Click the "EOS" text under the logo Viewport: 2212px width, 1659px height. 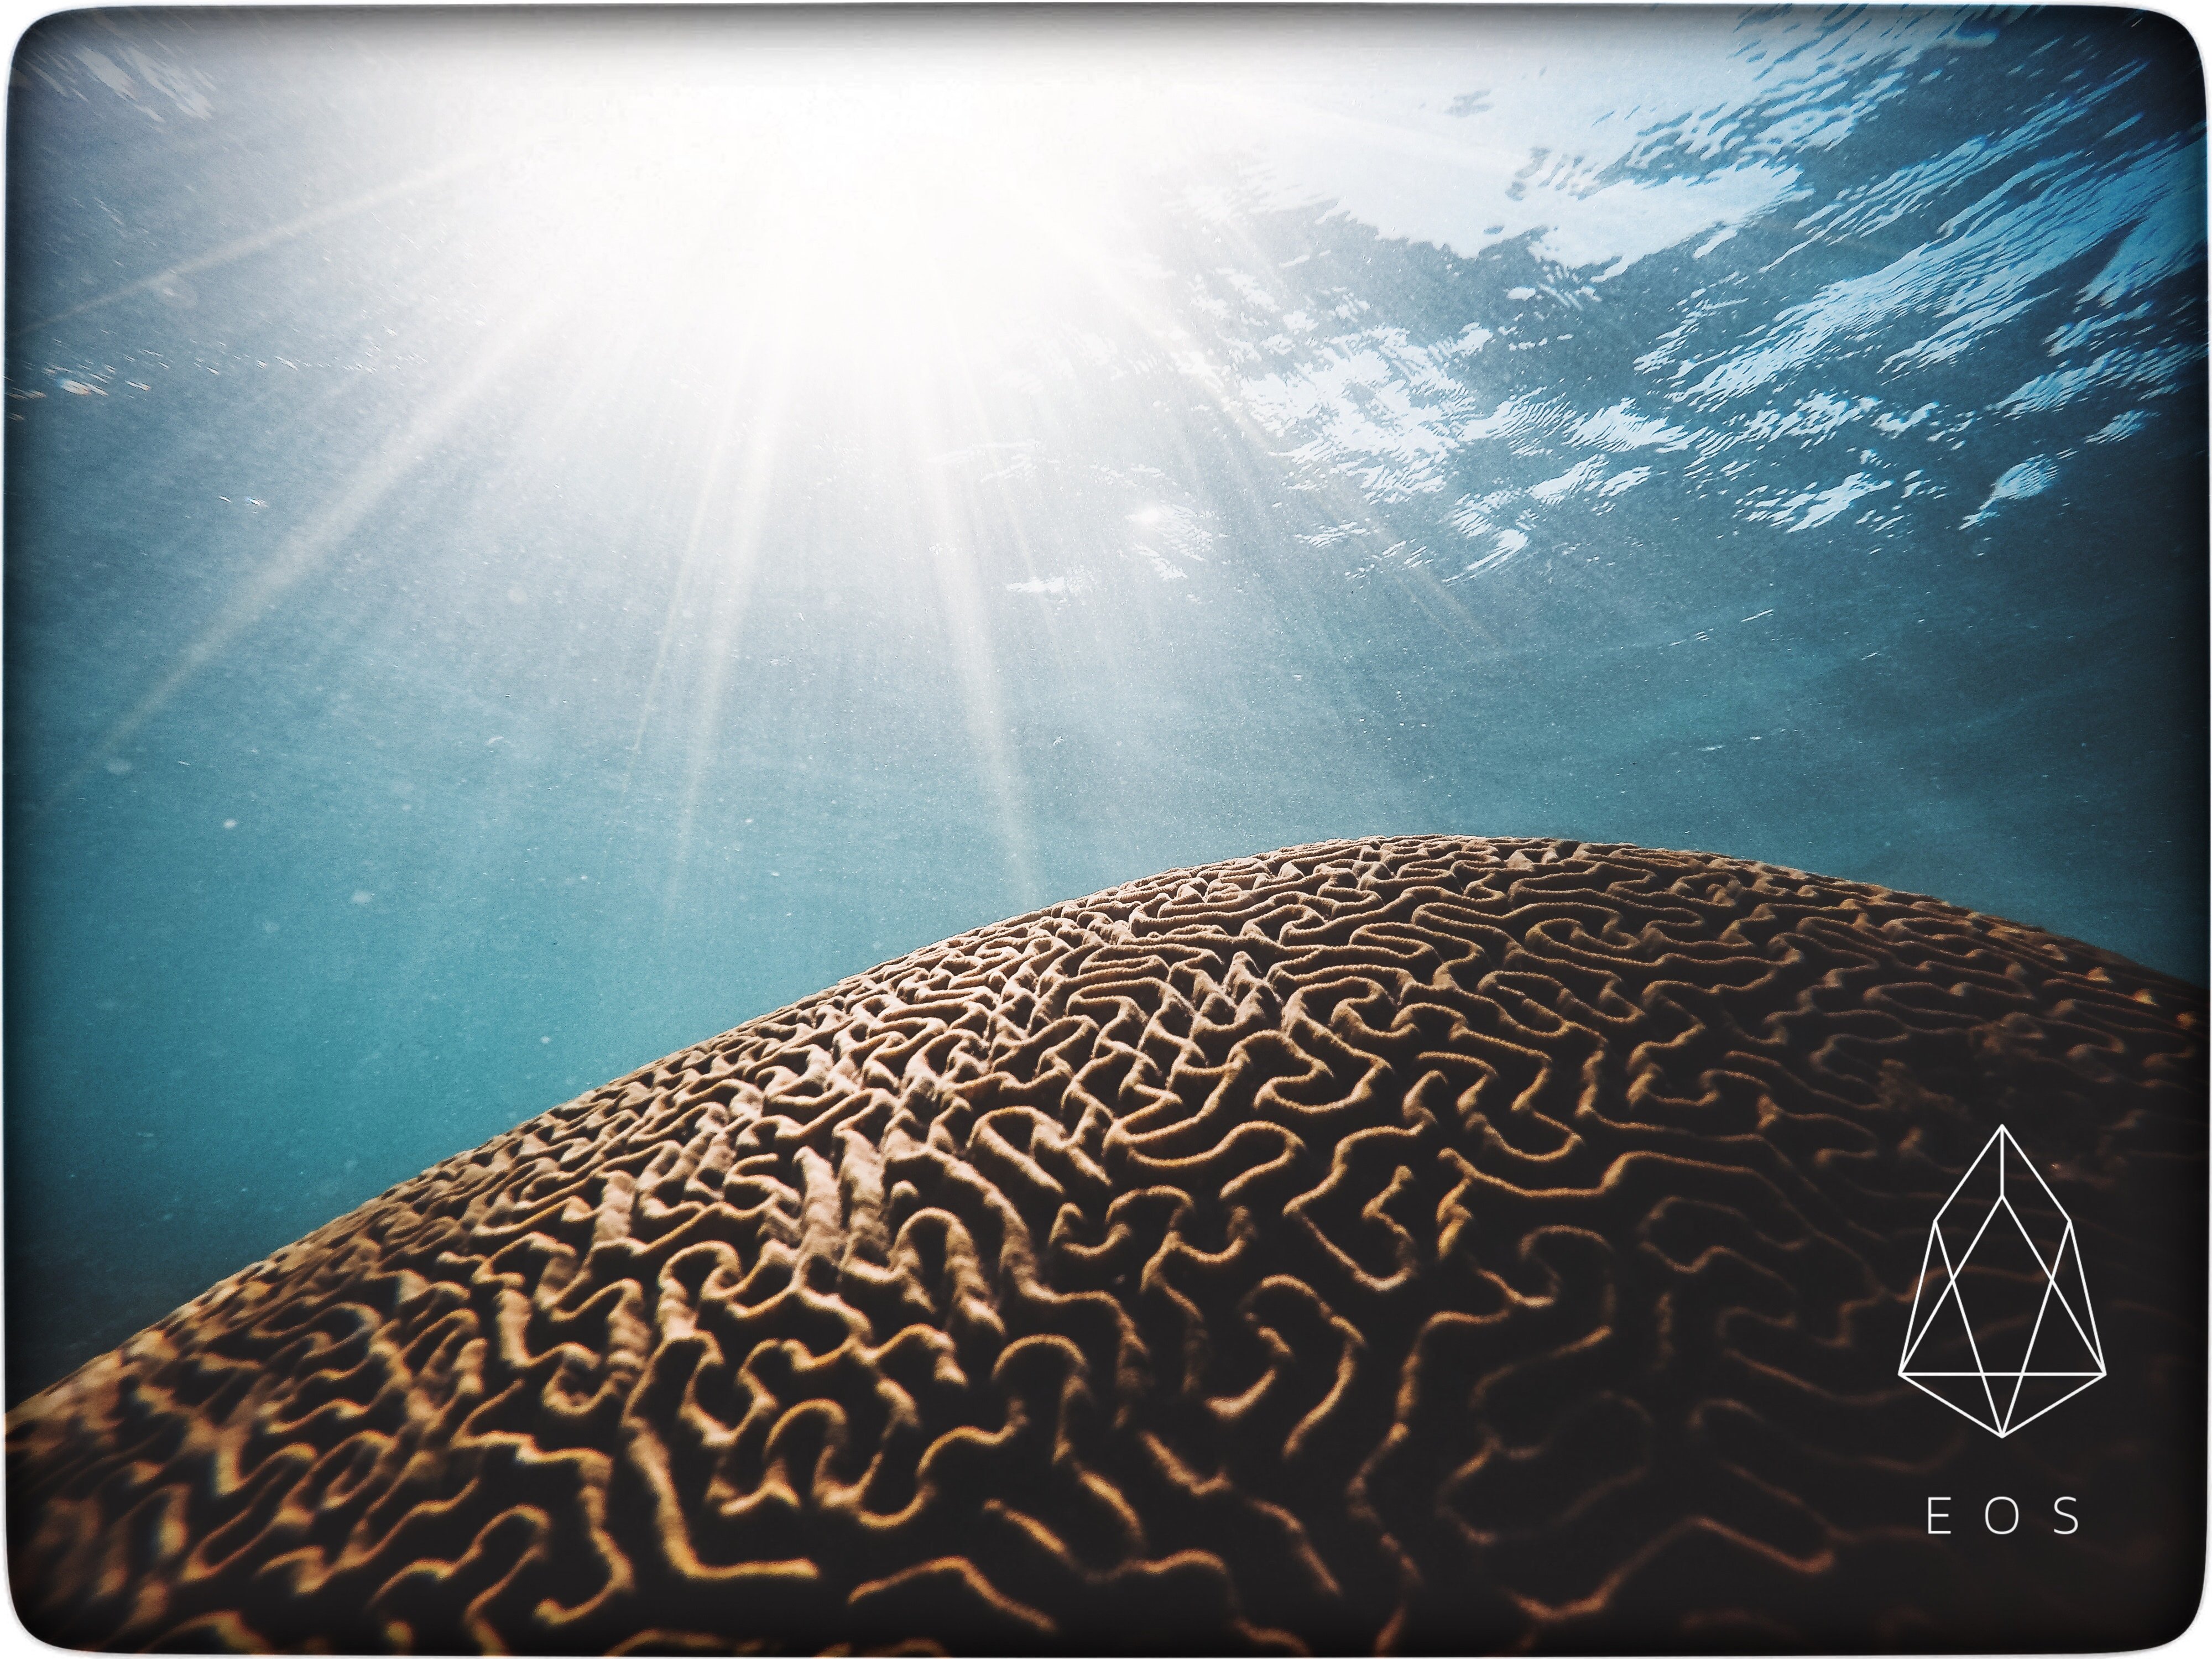2004,1517
